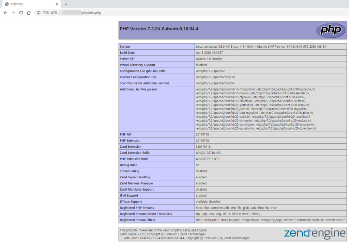The width and height of the screenshot is (349, 243).
Task: Click the Apache 2.0 Handler value
Action: point(209,59)
